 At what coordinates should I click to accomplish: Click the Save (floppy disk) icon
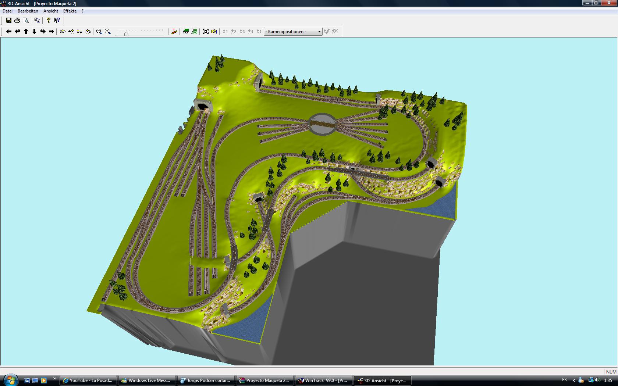coord(8,20)
